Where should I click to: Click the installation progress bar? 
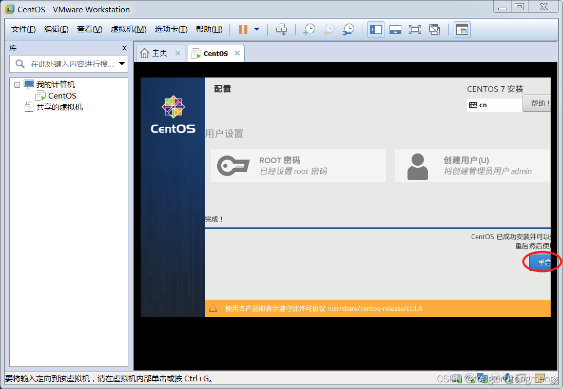tap(378, 228)
